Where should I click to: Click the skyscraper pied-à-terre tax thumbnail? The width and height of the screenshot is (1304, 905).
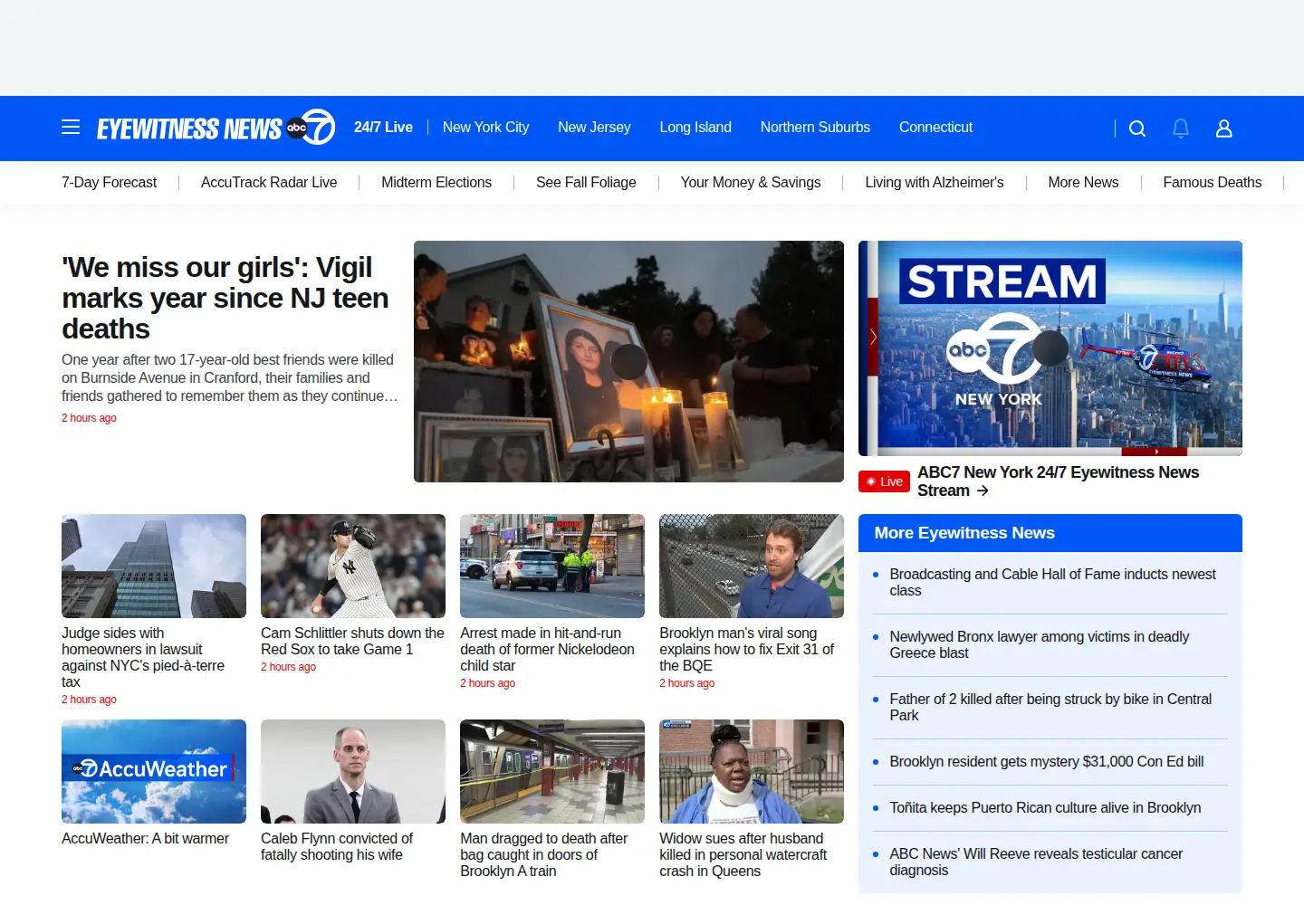click(x=154, y=567)
